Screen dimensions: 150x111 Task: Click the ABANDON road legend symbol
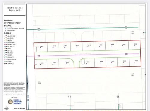point(6,36)
